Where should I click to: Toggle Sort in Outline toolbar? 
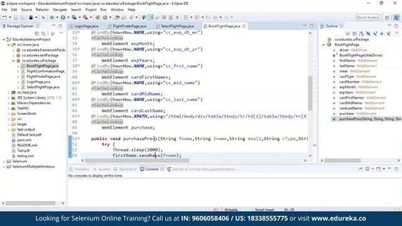(x=362, y=33)
